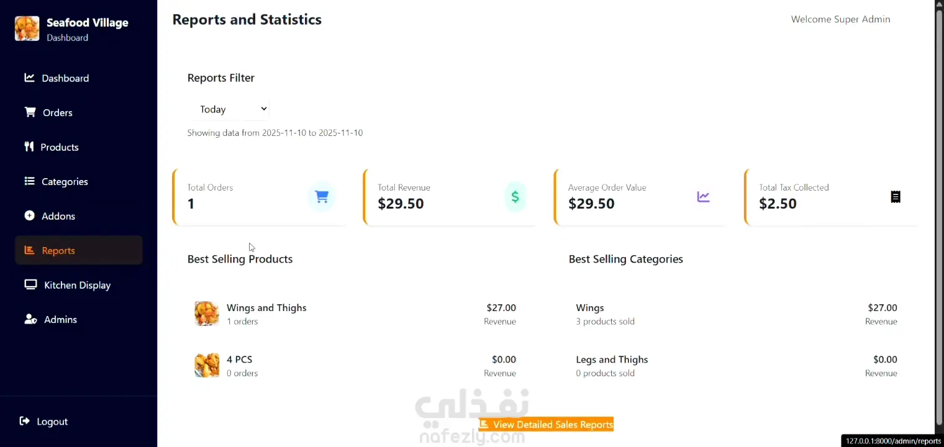The width and height of the screenshot is (944, 447).
Task: Click the Logout arrow icon
Action: point(25,421)
